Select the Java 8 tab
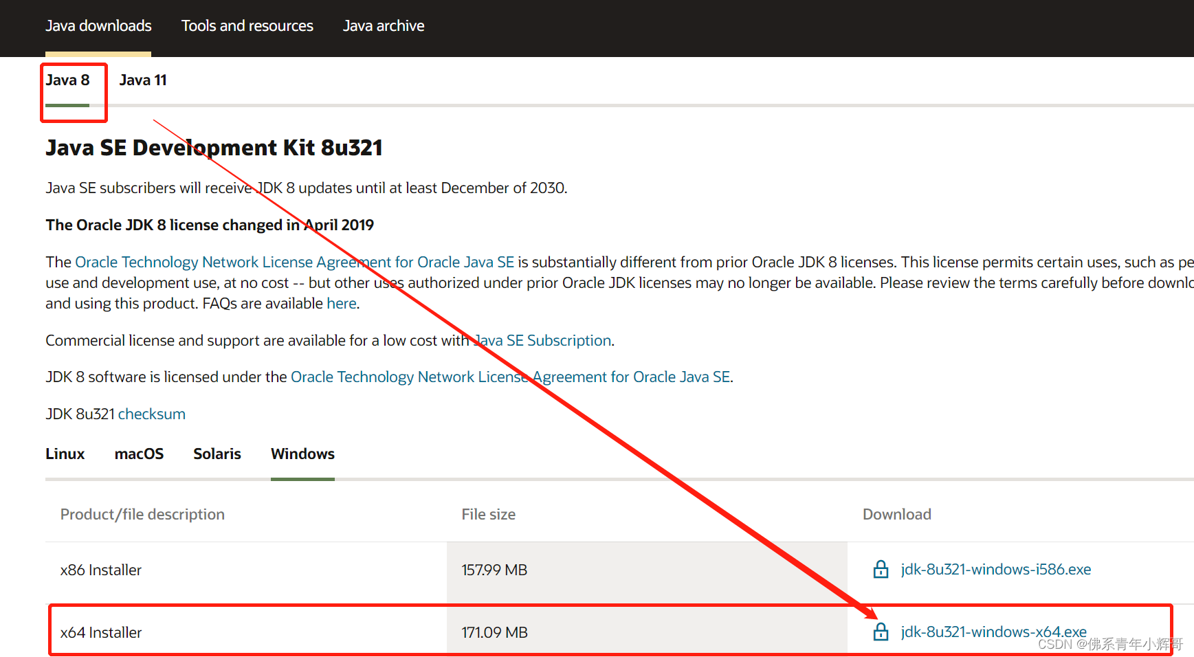This screenshot has height=657, width=1194. 67,80
